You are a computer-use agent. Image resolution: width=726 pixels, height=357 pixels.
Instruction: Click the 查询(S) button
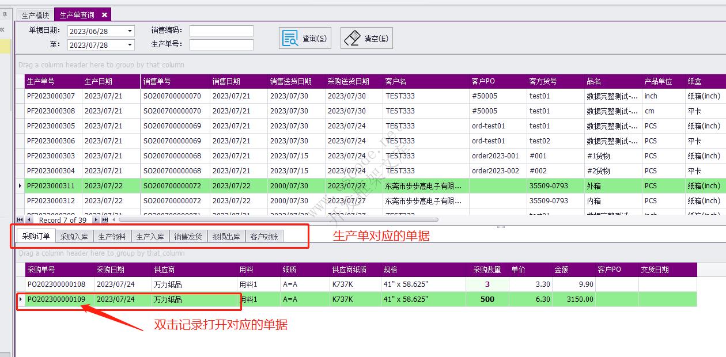tap(305, 37)
